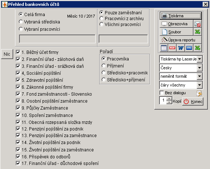Select Vybraná střediska radio button

pos(21,22)
